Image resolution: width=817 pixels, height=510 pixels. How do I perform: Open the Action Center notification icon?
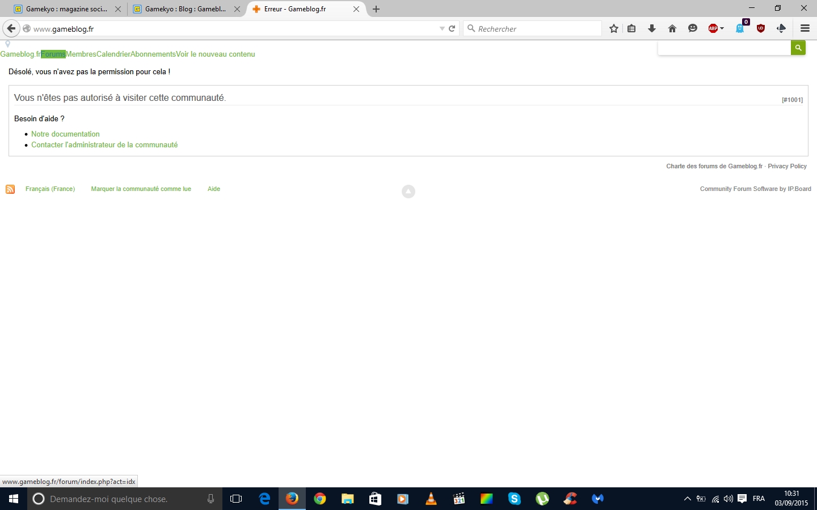coord(742,499)
